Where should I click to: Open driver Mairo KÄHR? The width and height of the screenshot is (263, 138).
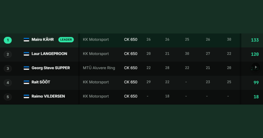(43, 39)
